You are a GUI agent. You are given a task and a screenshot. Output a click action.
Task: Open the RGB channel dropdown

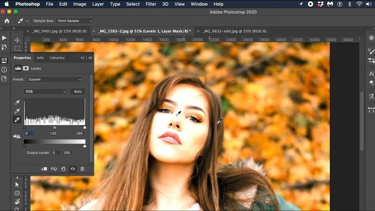[x=45, y=91]
